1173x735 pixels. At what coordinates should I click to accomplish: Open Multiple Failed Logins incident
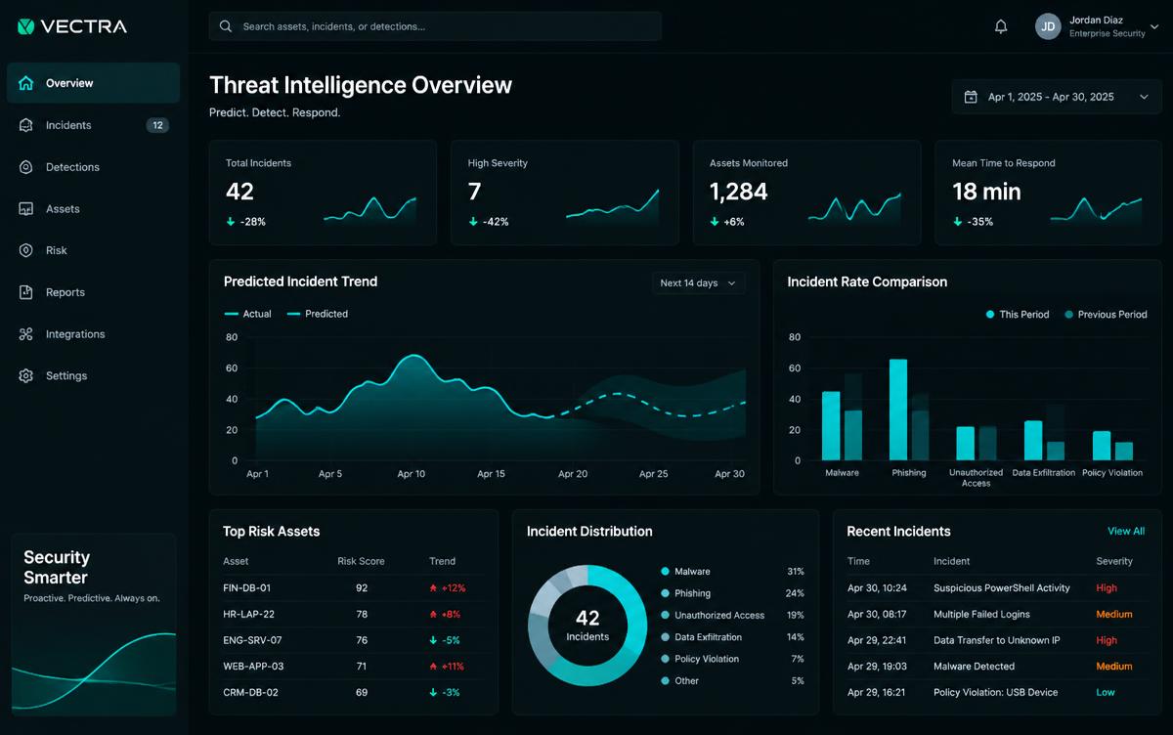(995, 615)
